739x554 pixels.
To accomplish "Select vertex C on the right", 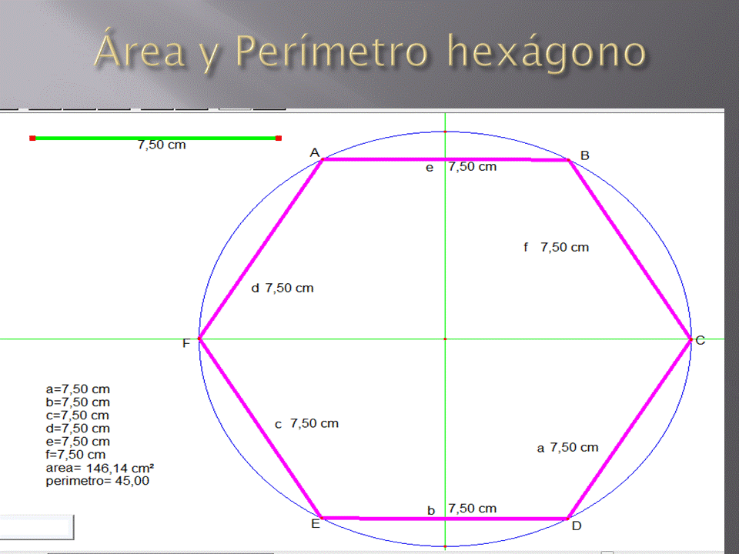I will [691, 340].
